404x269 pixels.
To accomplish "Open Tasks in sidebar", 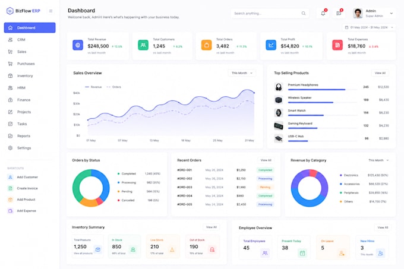I will (30, 124).
